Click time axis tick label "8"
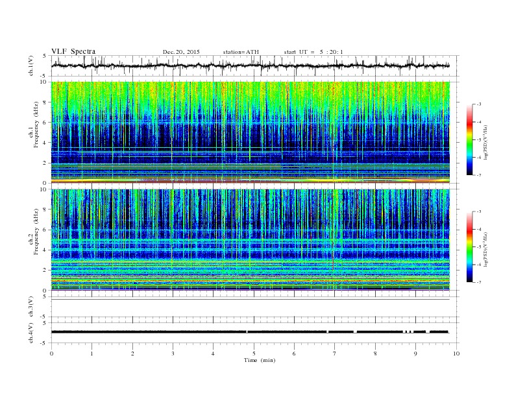514x397 pixels. (375, 354)
